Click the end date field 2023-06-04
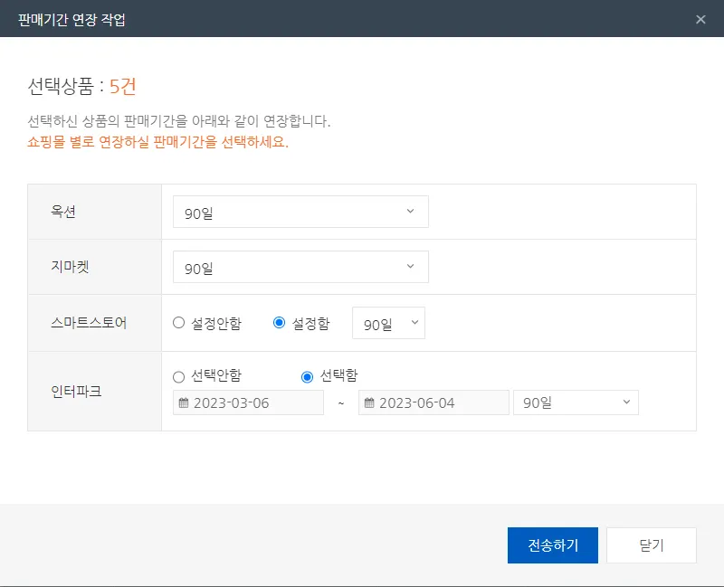The width and height of the screenshot is (724, 587). [x=439, y=403]
